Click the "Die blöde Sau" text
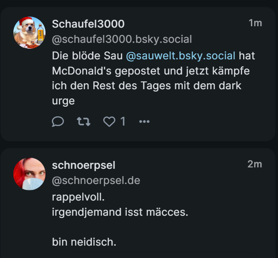Image resolution: width=278 pixels, height=258 pixels. click(87, 56)
